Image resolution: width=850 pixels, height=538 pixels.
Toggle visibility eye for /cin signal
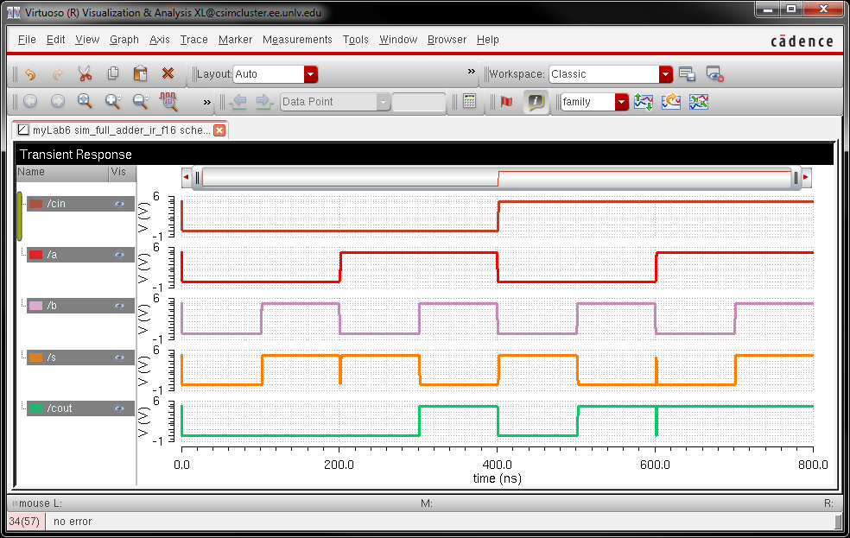(x=120, y=204)
